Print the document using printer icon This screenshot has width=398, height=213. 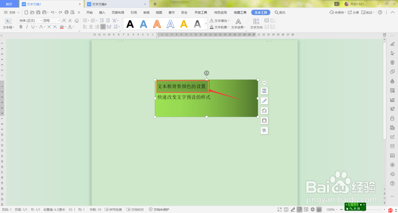point(66,12)
